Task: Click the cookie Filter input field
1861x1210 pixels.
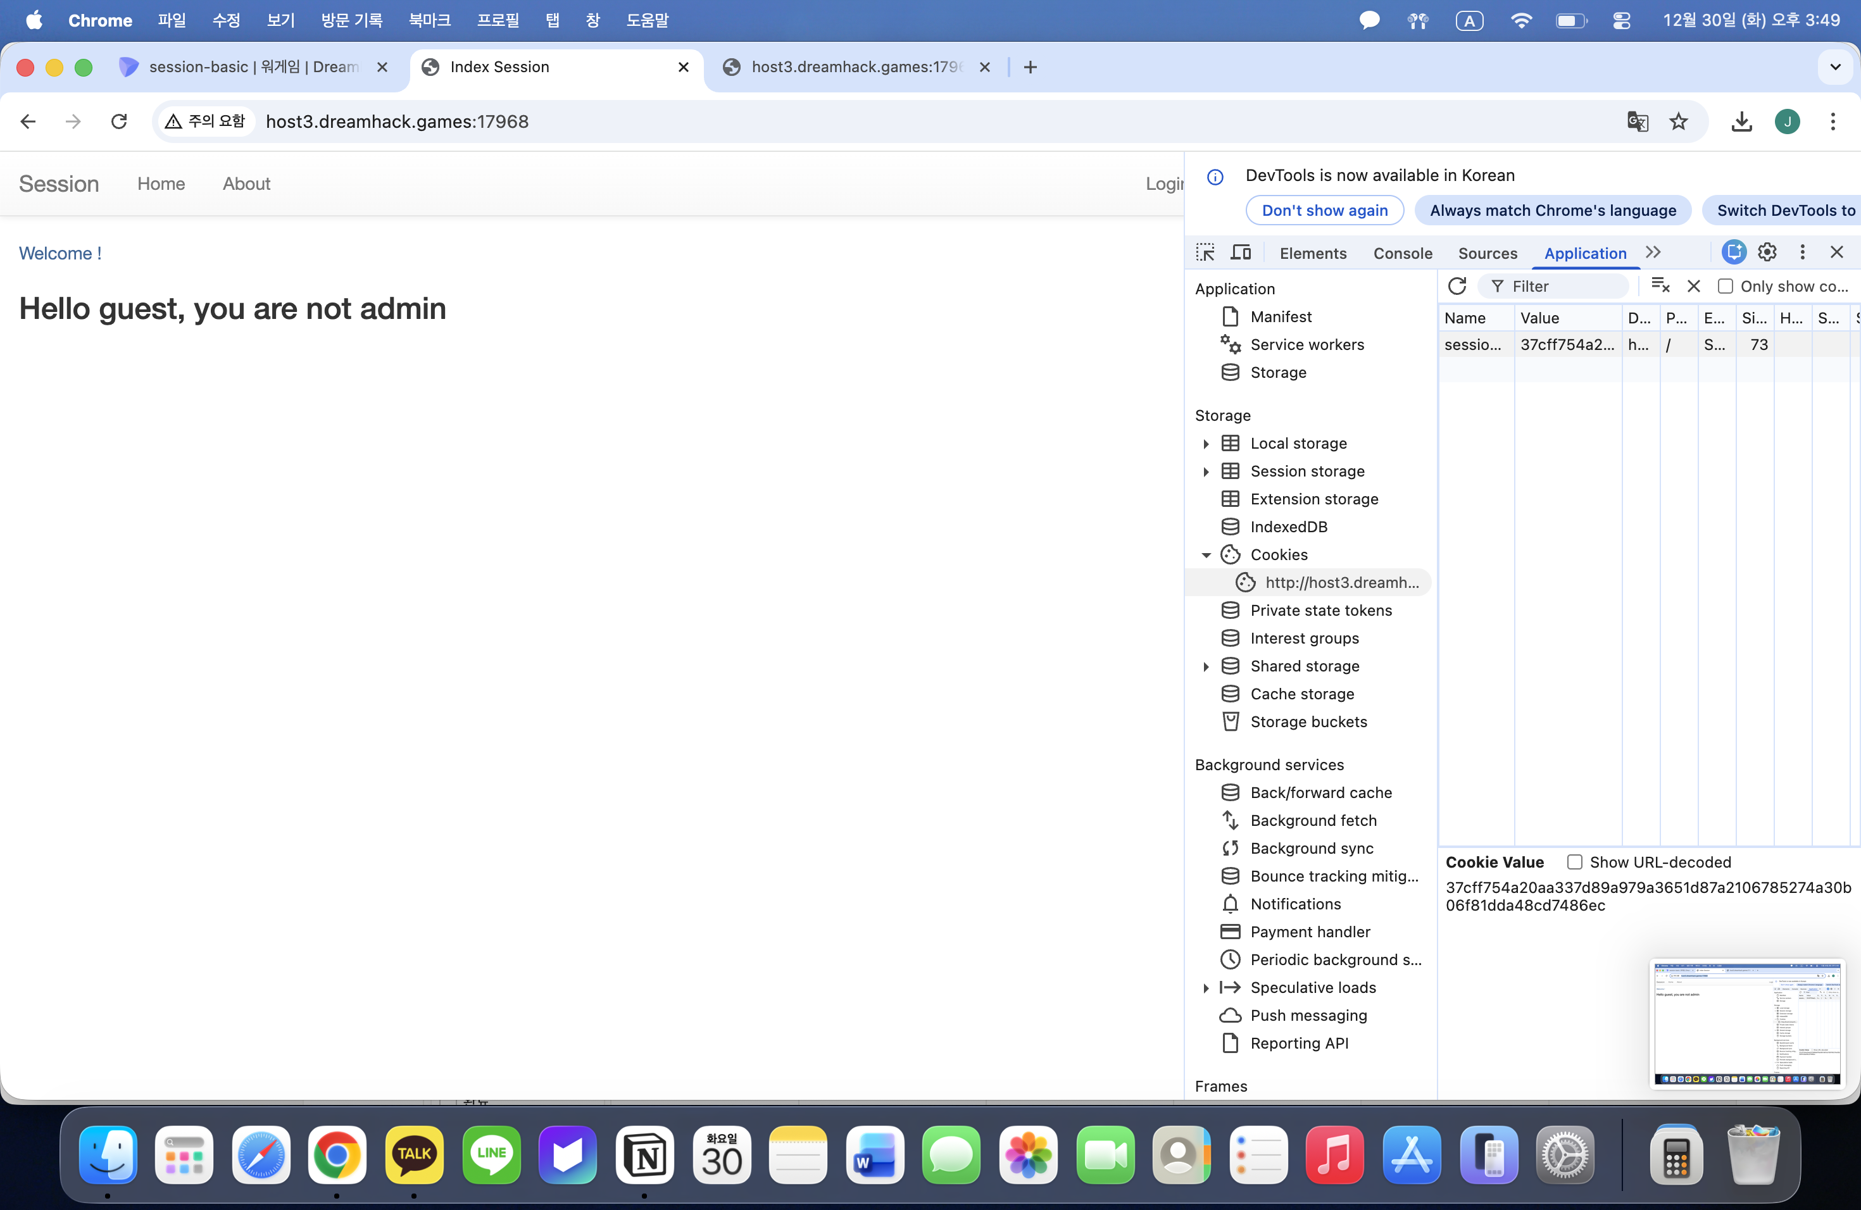Action: pos(1562,286)
